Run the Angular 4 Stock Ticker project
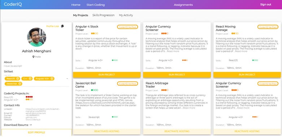The height and width of the screenshot is (137, 282). (107, 75)
